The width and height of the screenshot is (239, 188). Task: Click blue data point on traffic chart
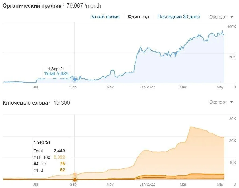pyautogui.click(x=75, y=79)
